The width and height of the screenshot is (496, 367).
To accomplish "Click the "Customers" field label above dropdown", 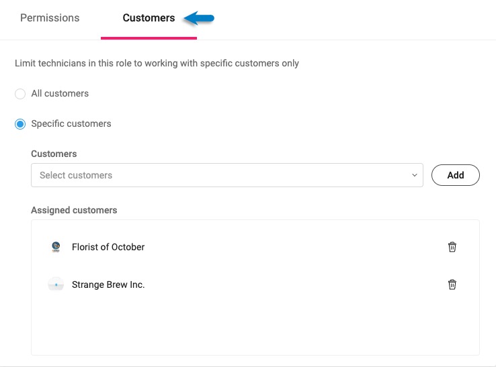I will point(54,154).
